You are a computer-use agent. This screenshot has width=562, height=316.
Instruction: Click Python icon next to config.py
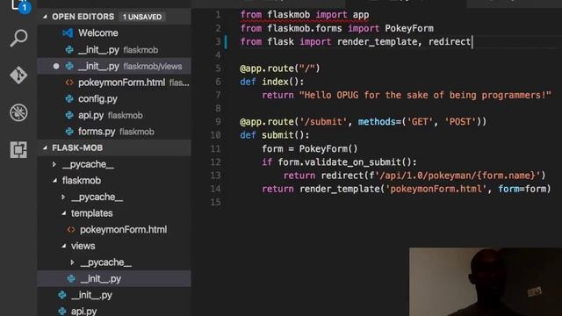pyautogui.click(x=69, y=99)
